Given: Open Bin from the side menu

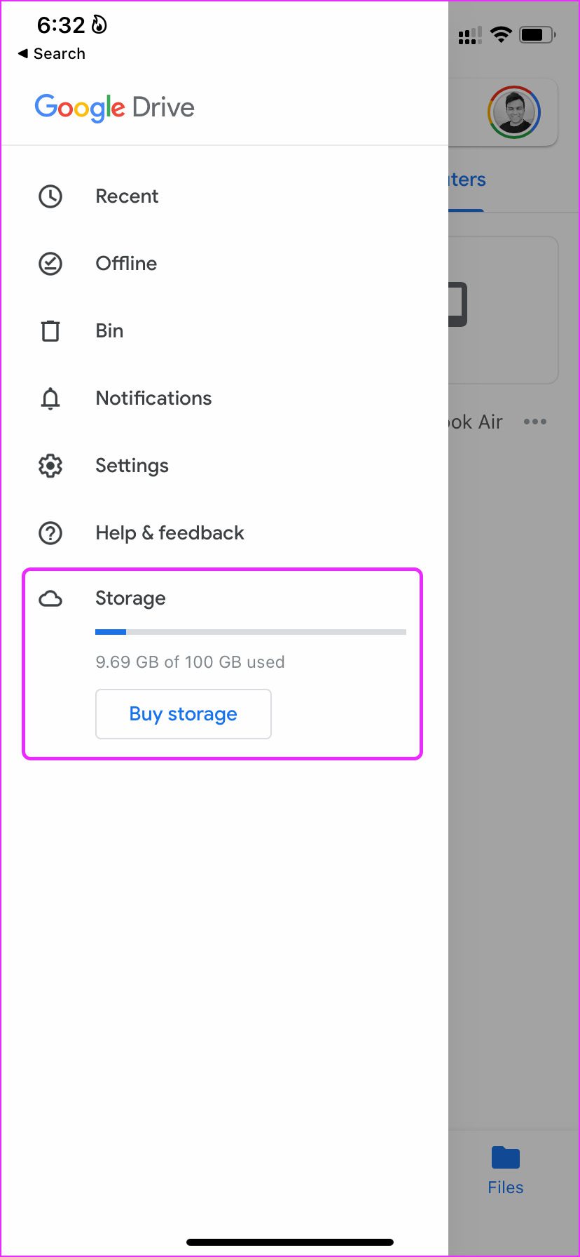Looking at the screenshot, I should pyautogui.click(x=109, y=331).
